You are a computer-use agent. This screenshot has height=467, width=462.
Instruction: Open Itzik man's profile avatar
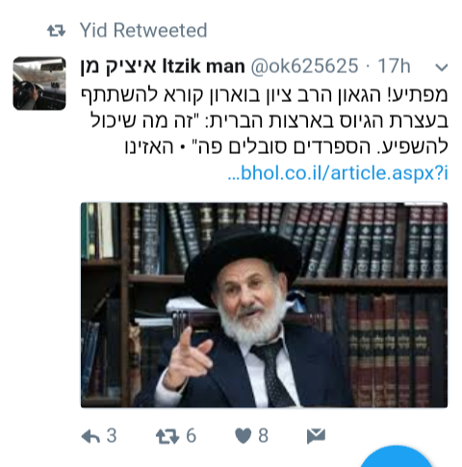pos(39,83)
